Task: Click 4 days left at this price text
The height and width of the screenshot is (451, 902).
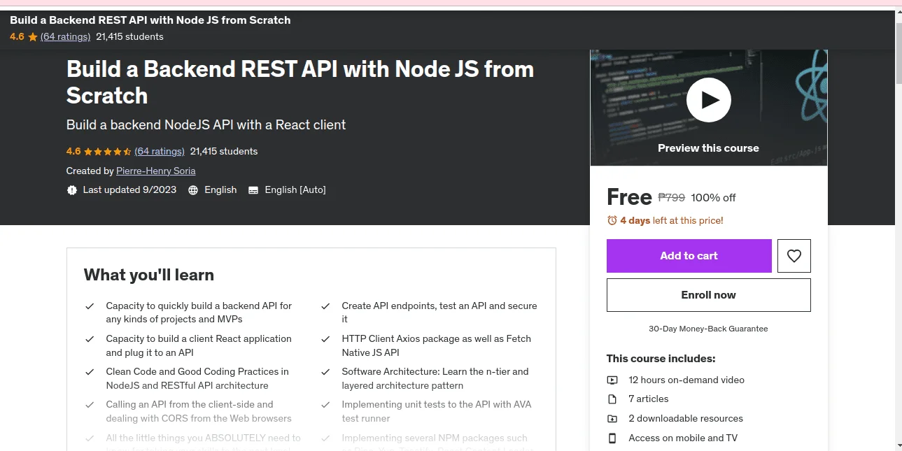Action: (x=672, y=220)
